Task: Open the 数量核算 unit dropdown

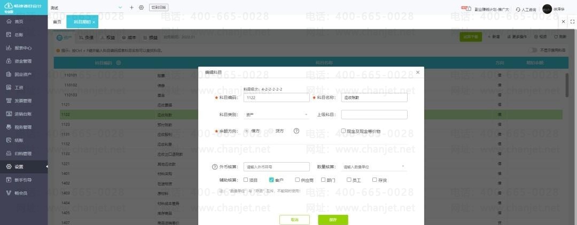Action: point(374,167)
